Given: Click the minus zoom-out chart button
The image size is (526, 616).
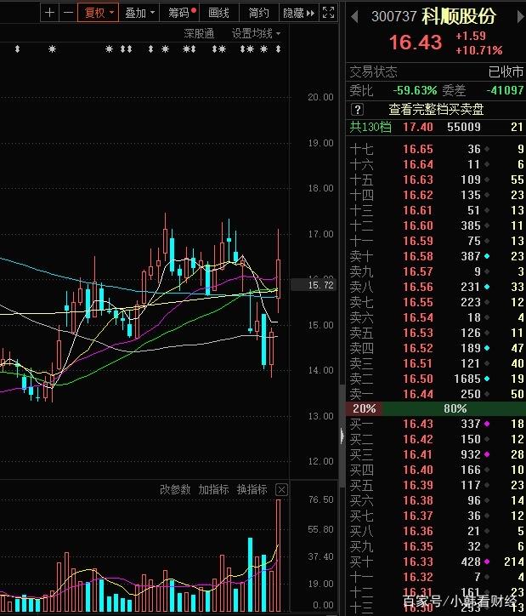Looking at the screenshot, I should click(68, 13).
